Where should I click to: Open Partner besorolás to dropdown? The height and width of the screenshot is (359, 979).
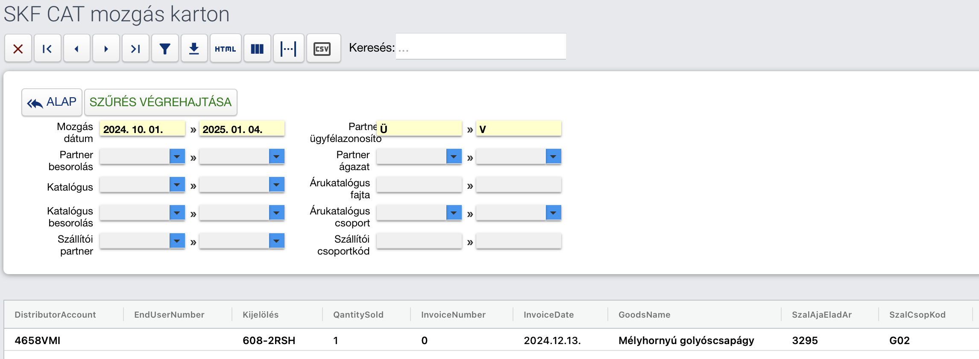pyautogui.click(x=276, y=156)
